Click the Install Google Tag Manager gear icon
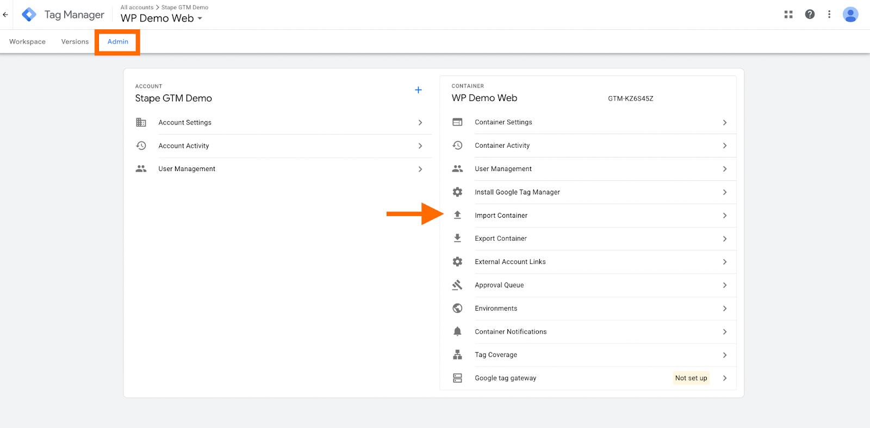This screenshot has height=428, width=870. (x=457, y=192)
